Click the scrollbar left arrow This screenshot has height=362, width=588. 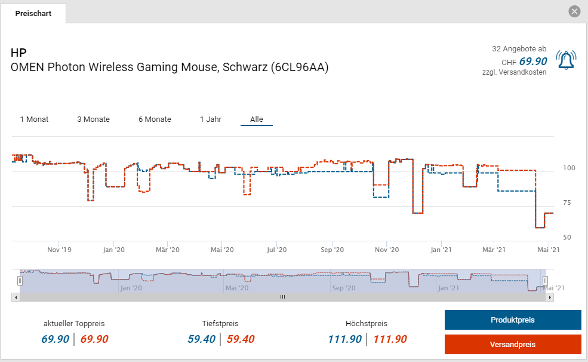[x=16, y=296]
